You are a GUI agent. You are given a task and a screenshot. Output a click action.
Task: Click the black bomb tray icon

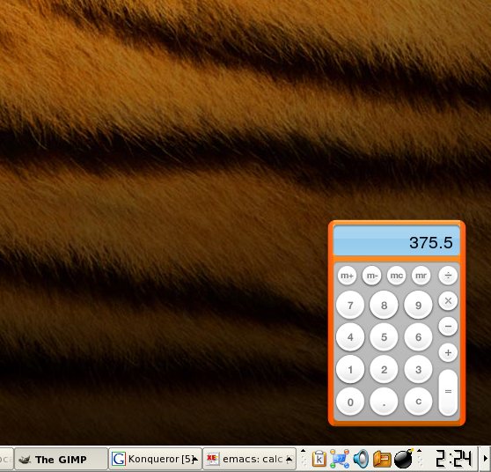click(404, 459)
